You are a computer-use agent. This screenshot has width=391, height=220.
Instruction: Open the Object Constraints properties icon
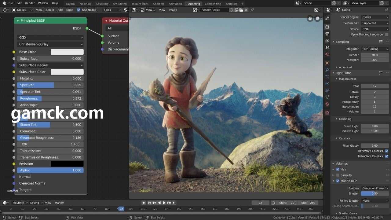tap(327, 90)
